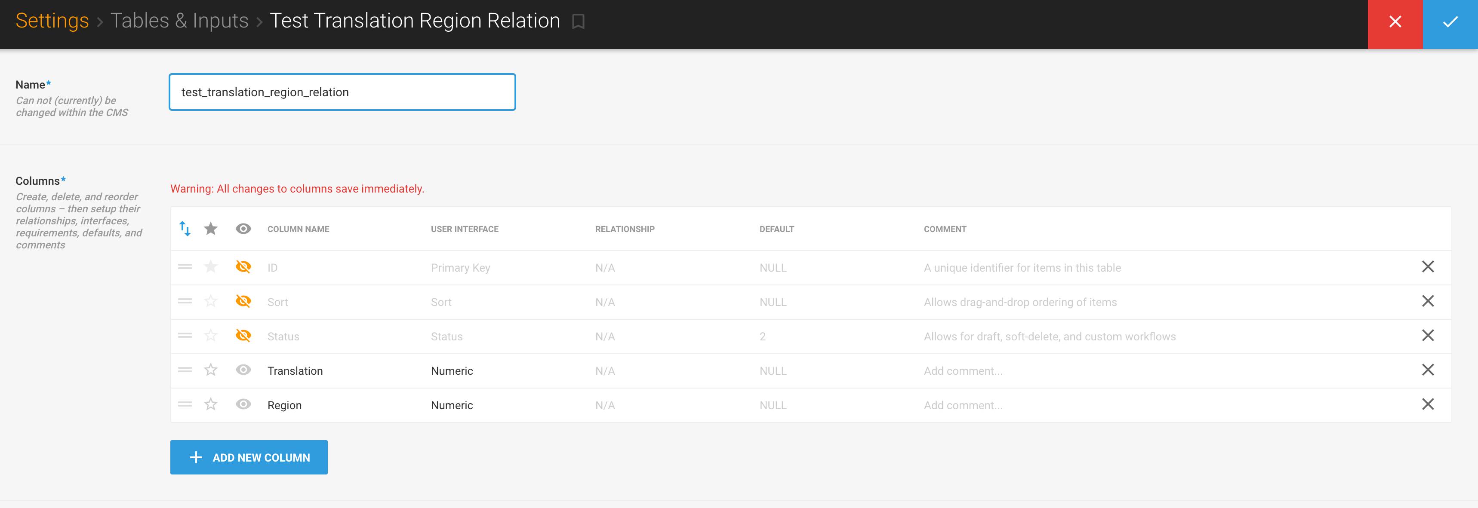Click the bookmark icon beside the page title
The image size is (1478, 508).
[578, 22]
